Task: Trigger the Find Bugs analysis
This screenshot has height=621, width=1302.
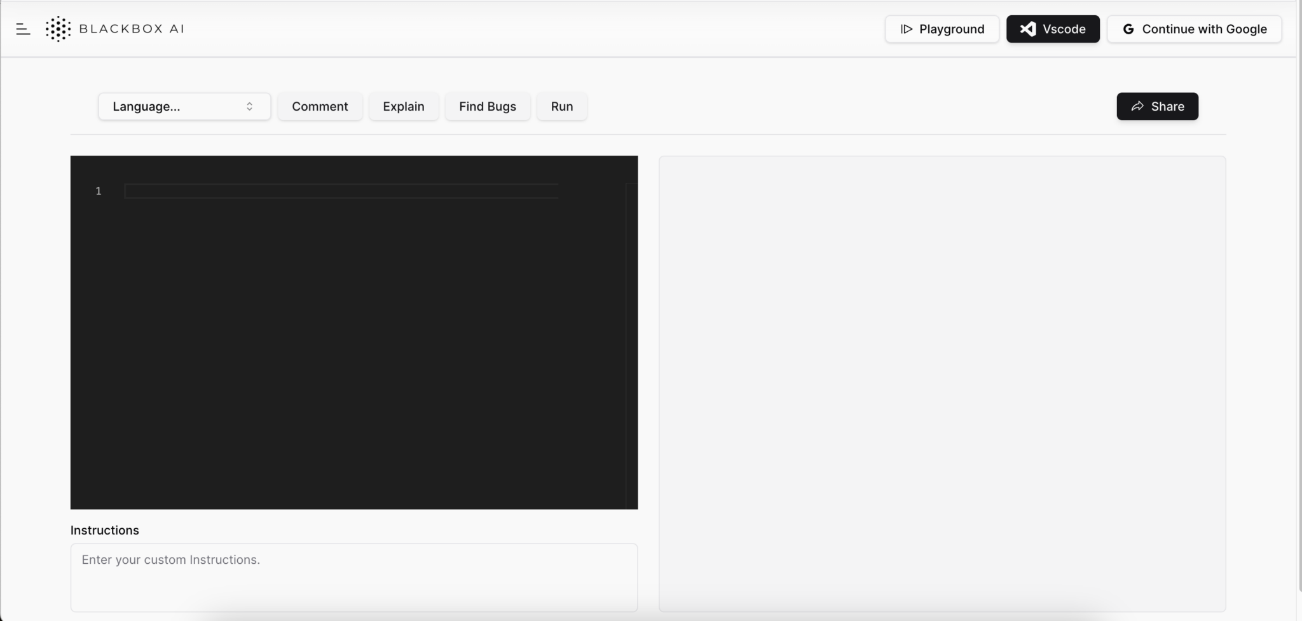Action: (x=487, y=106)
